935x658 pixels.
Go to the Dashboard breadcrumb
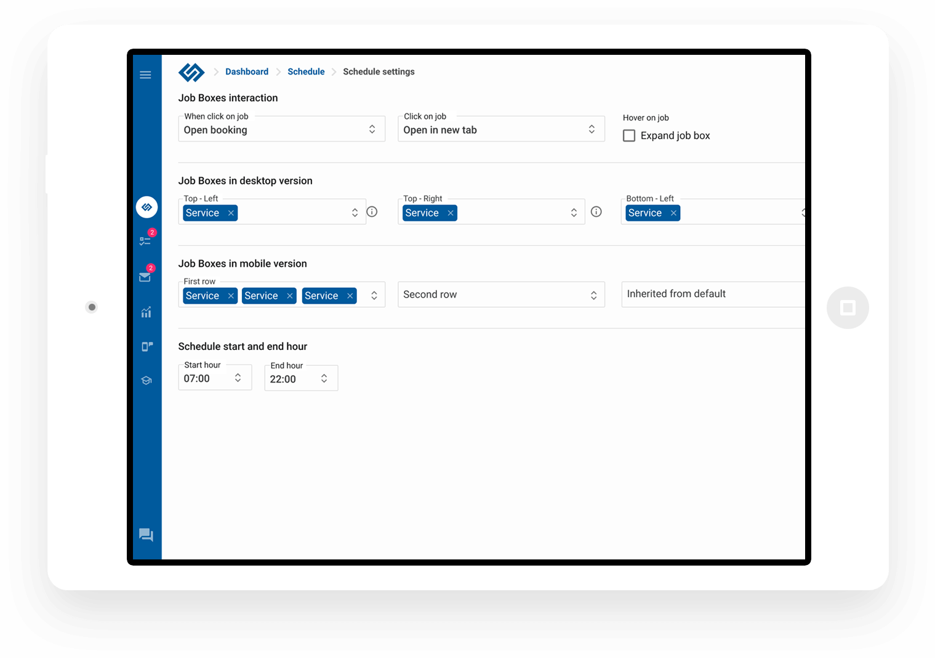click(247, 71)
